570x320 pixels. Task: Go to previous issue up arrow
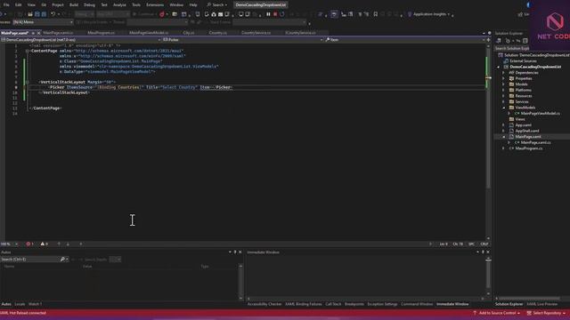(x=59, y=244)
